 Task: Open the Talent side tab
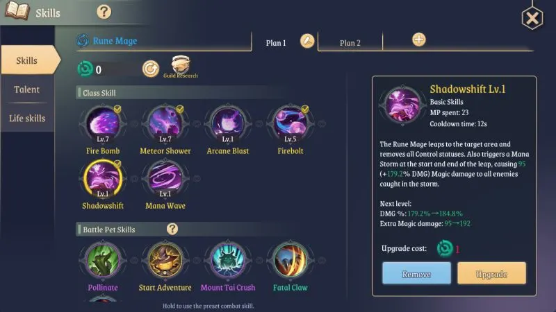coord(27,89)
